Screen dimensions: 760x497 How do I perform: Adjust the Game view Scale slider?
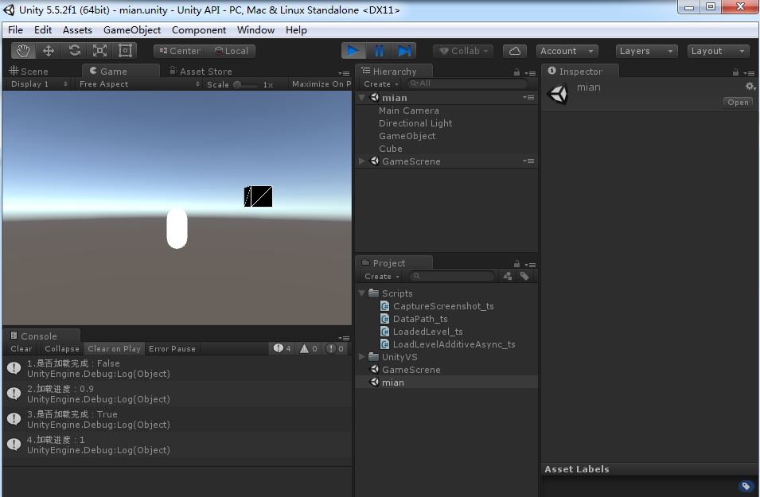point(246,85)
